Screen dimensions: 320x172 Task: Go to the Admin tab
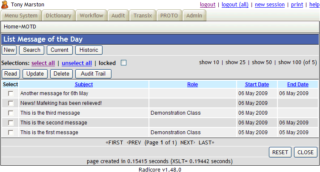point(194,16)
